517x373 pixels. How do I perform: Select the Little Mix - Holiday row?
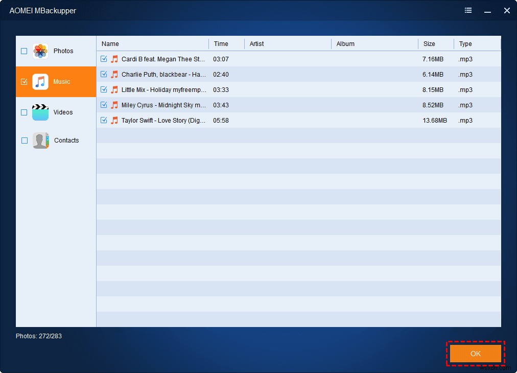click(x=163, y=89)
